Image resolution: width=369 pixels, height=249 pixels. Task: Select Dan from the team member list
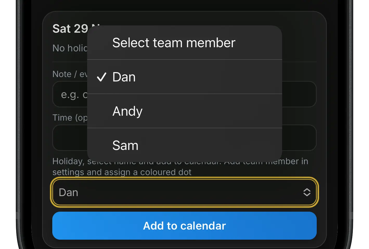click(124, 77)
